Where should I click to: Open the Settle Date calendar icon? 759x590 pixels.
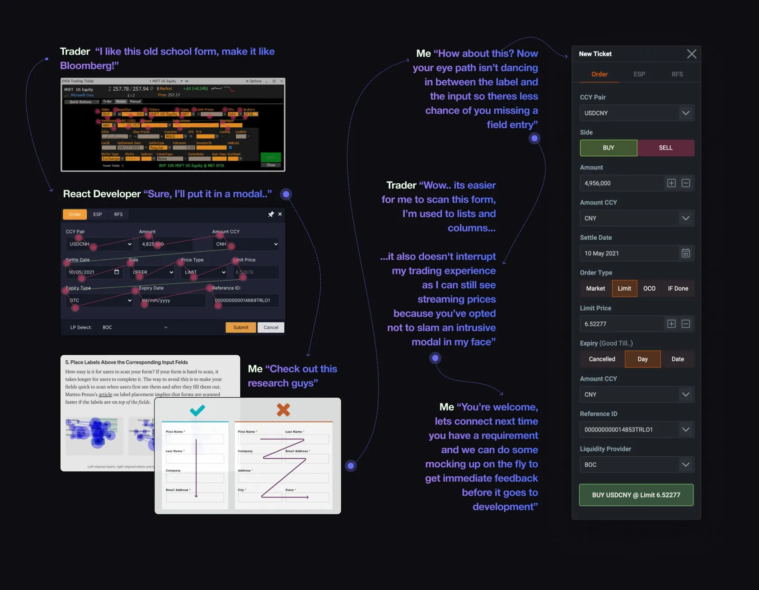click(x=685, y=253)
